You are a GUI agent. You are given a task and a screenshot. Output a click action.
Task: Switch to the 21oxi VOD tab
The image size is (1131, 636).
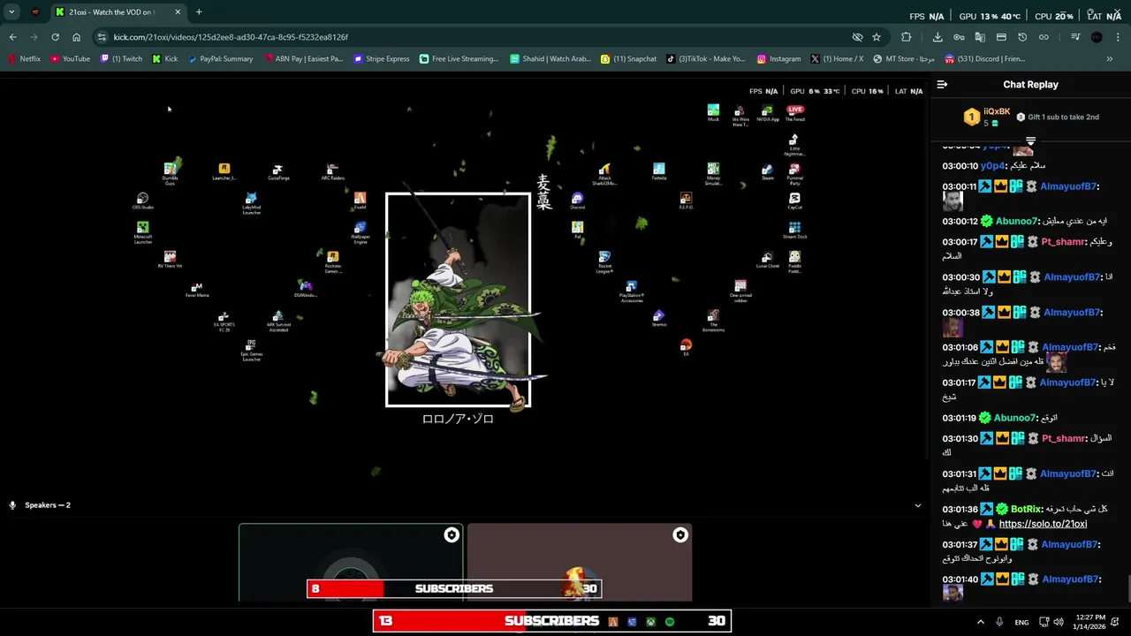118,12
